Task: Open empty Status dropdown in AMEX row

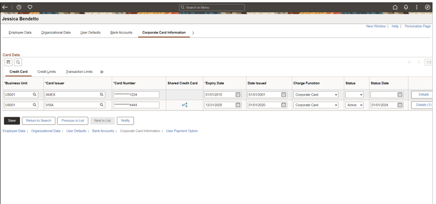Action: (x=354, y=95)
